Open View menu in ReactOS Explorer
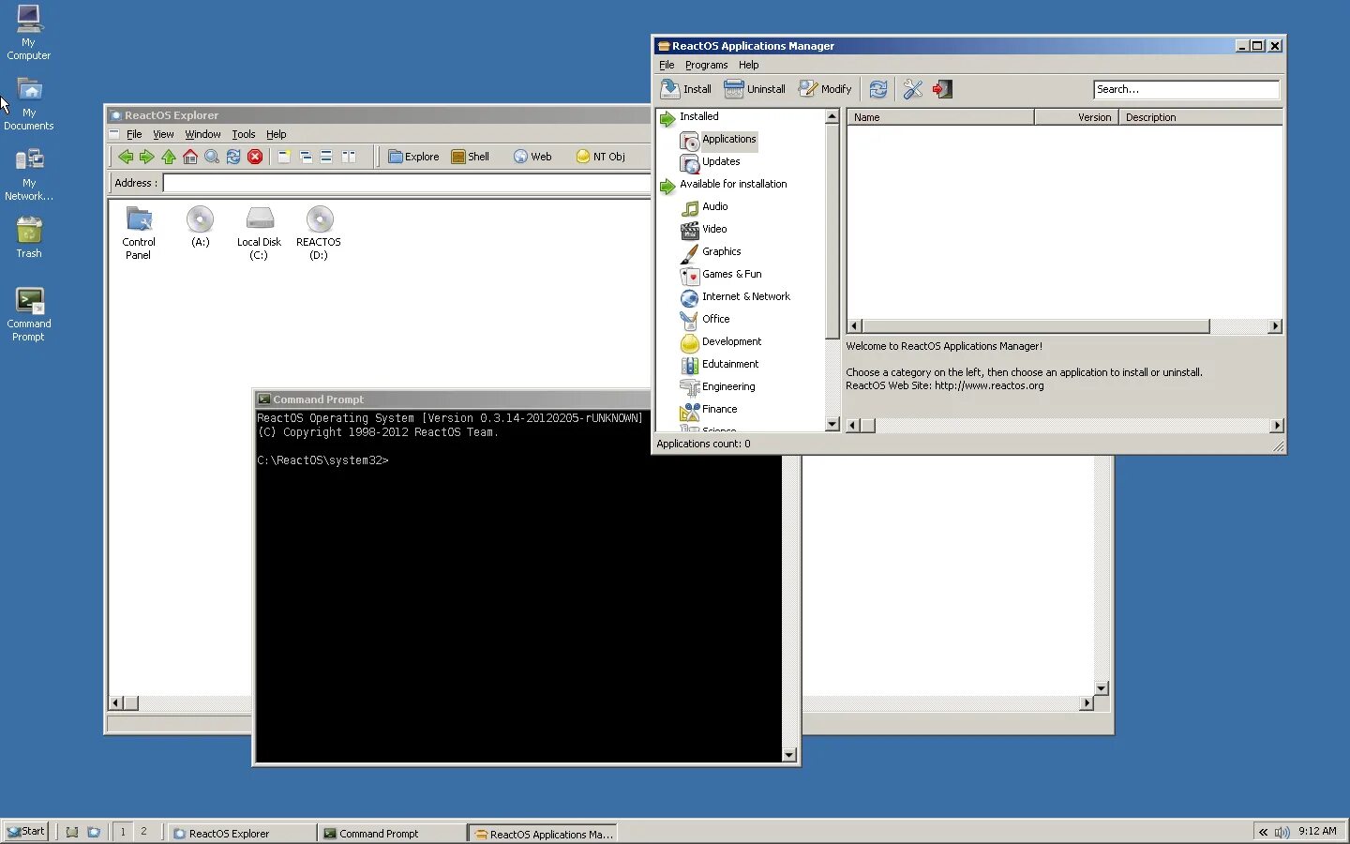1350x844 pixels. 163,134
